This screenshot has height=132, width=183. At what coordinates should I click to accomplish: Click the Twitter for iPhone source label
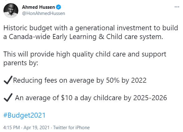[x=71, y=128]
